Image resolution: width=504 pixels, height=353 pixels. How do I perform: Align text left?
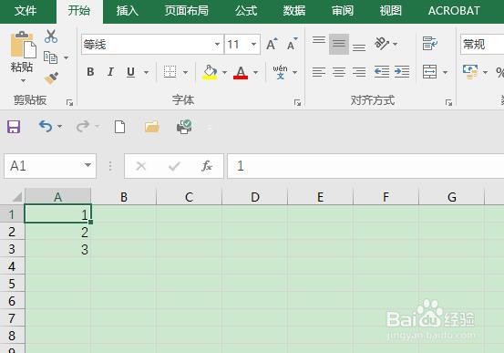pos(319,72)
